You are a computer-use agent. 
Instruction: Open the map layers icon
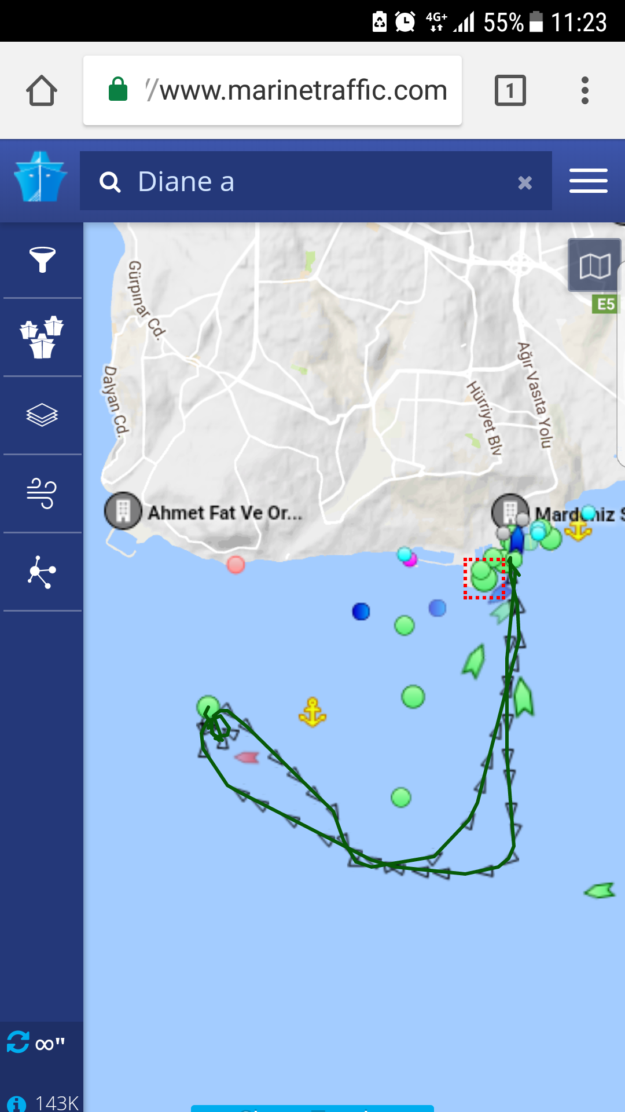[x=42, y=415]
